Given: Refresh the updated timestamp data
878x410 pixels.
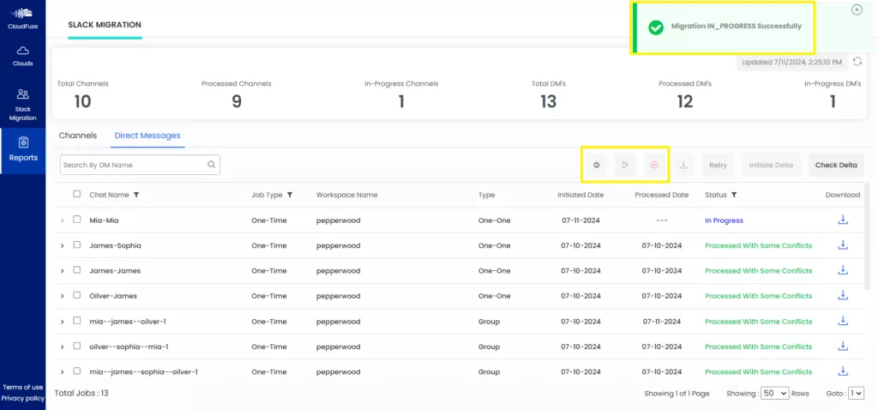Looking at the screenshot, I should coord(857,62).
